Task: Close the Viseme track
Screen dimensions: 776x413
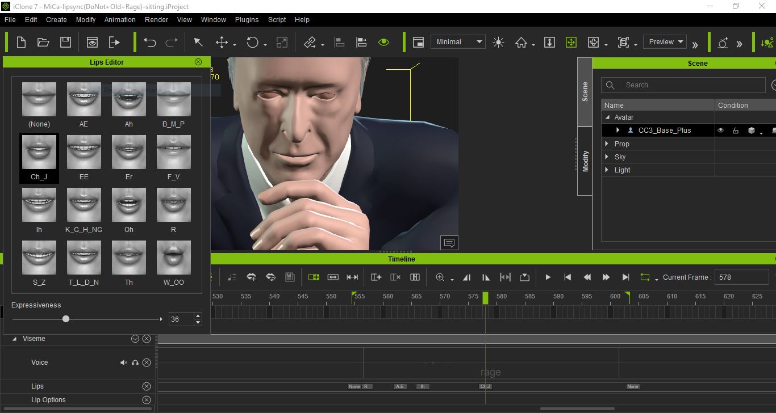Action: (x=147, y=339)
